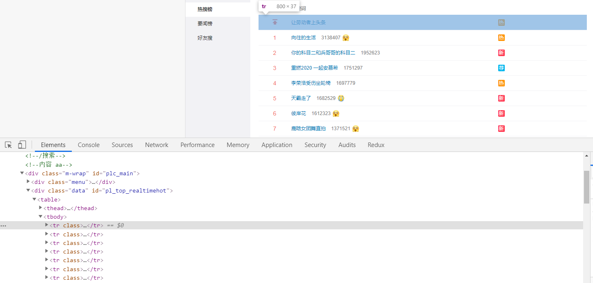The image size is (593, 283).
Task: Click the pin-to-top icon beside 让劳动者上头条
Action: [x=275, y=22]
